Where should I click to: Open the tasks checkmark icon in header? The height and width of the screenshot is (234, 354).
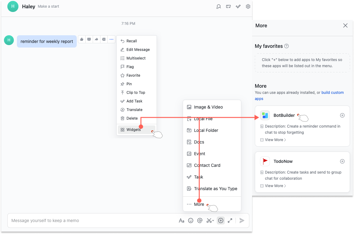(x=238, y=6)
